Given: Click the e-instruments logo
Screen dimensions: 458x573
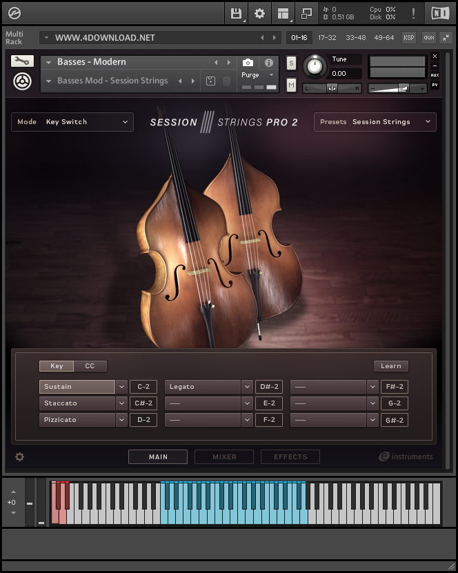Looking at the screenshot, I should (x=406, y=456).
